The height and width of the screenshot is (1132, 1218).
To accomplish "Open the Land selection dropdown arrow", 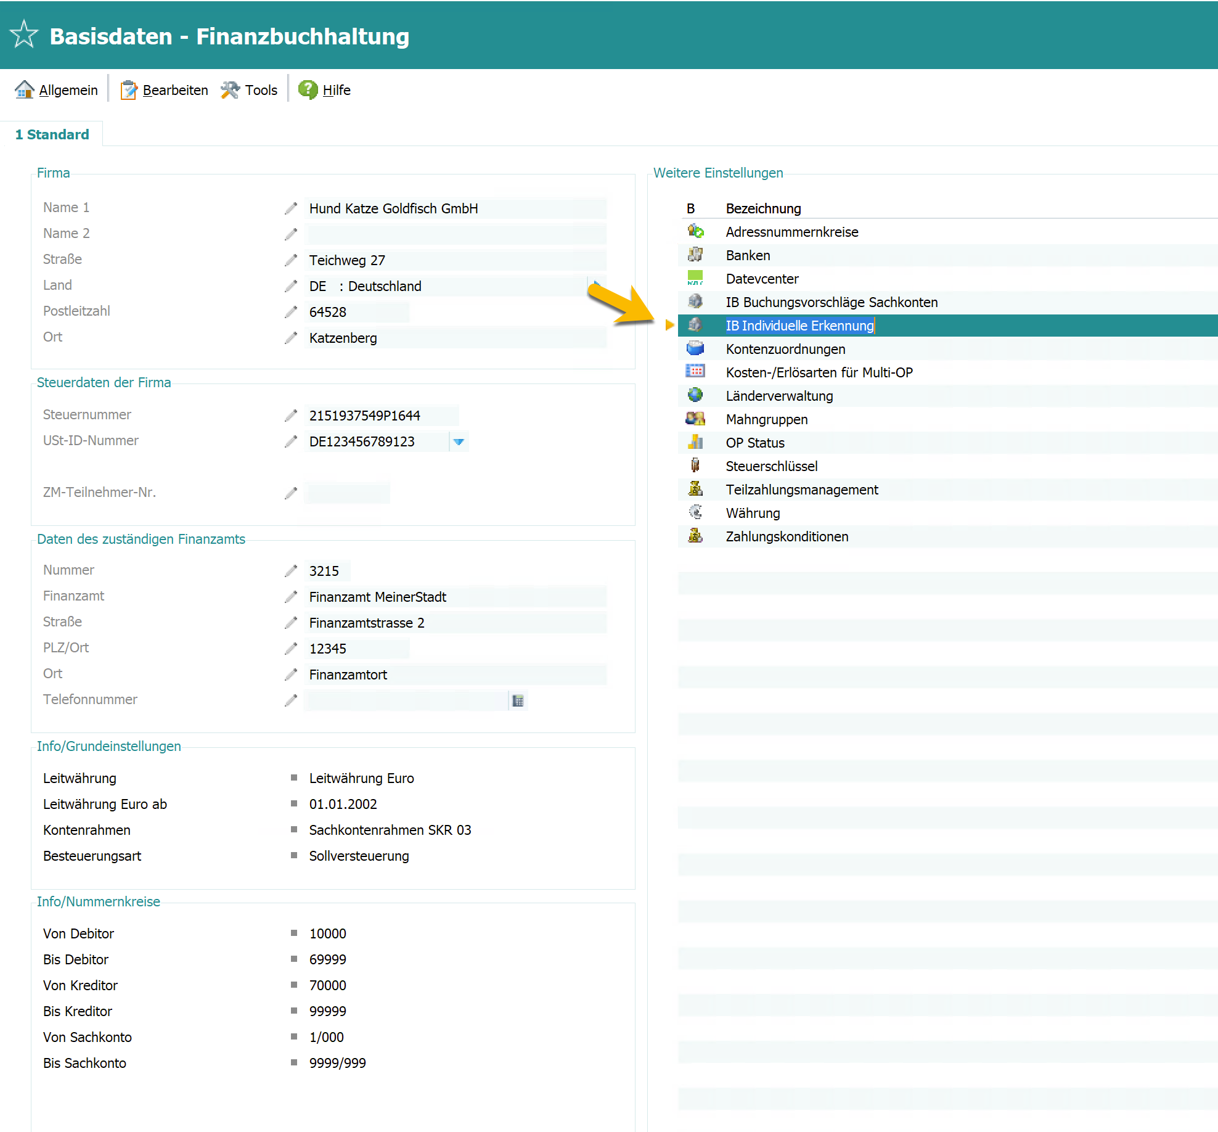I will tap(595, 285).
